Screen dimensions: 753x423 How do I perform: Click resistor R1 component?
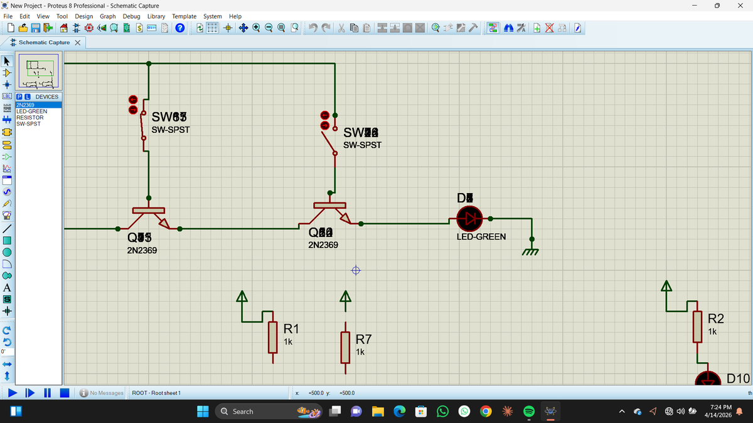point(273,337)
